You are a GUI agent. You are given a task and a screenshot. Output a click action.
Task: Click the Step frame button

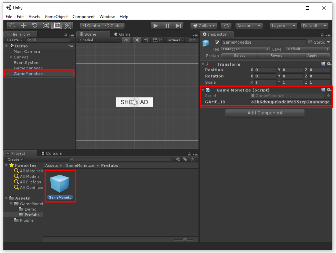[178, 26]
